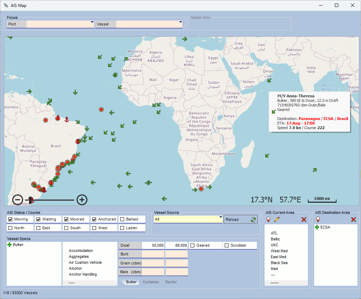Enable the Geared checkbox
This screenshot has height=299, width=361.
[193, 246]
